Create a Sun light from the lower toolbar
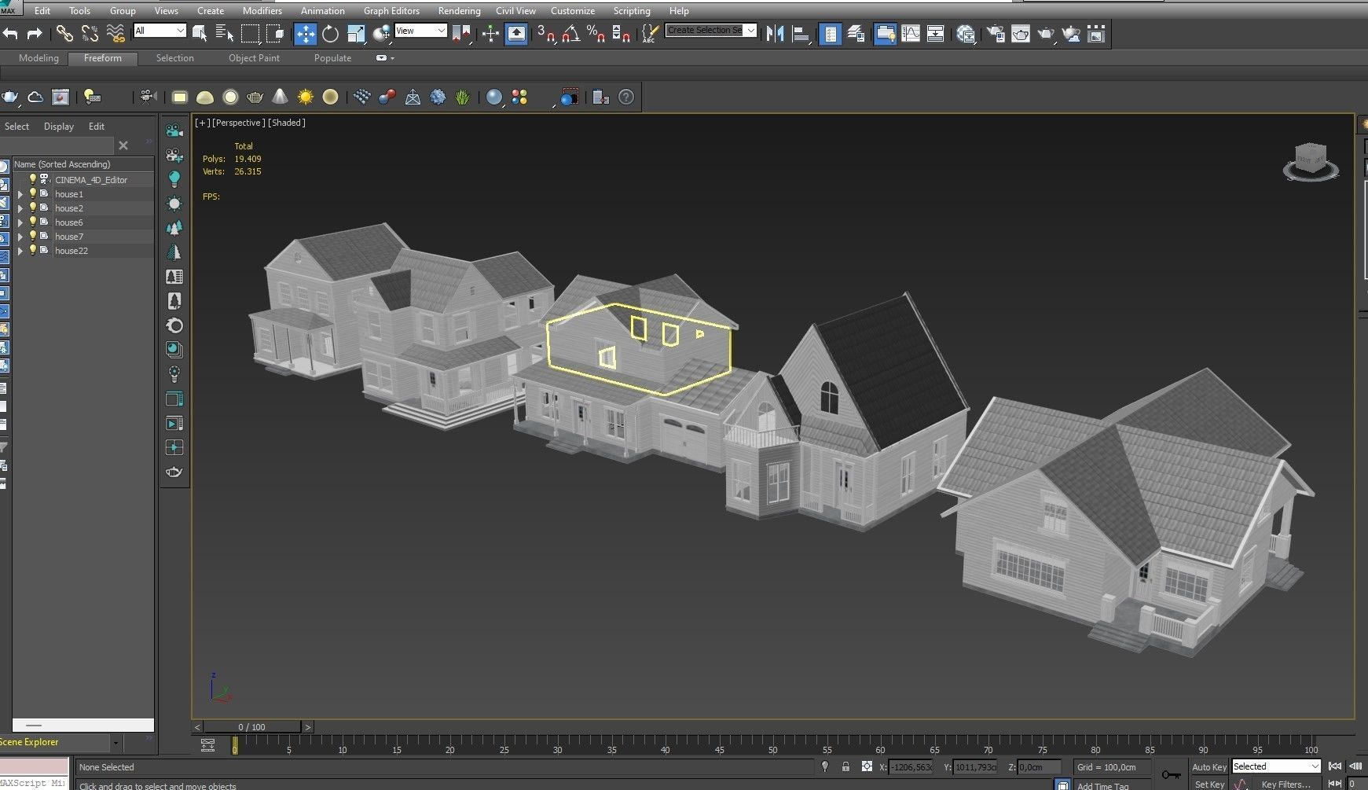 point(305,97)
